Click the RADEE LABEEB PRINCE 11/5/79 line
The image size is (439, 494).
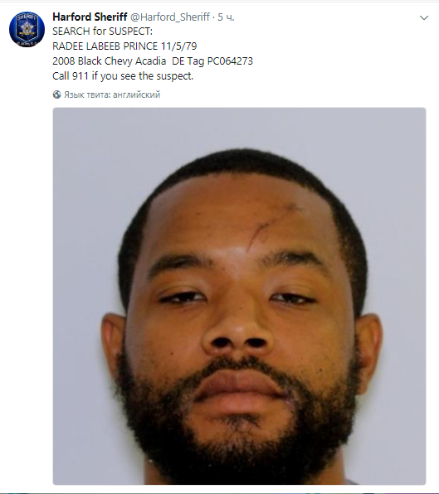pyautogui.click(x=124, y=46)
